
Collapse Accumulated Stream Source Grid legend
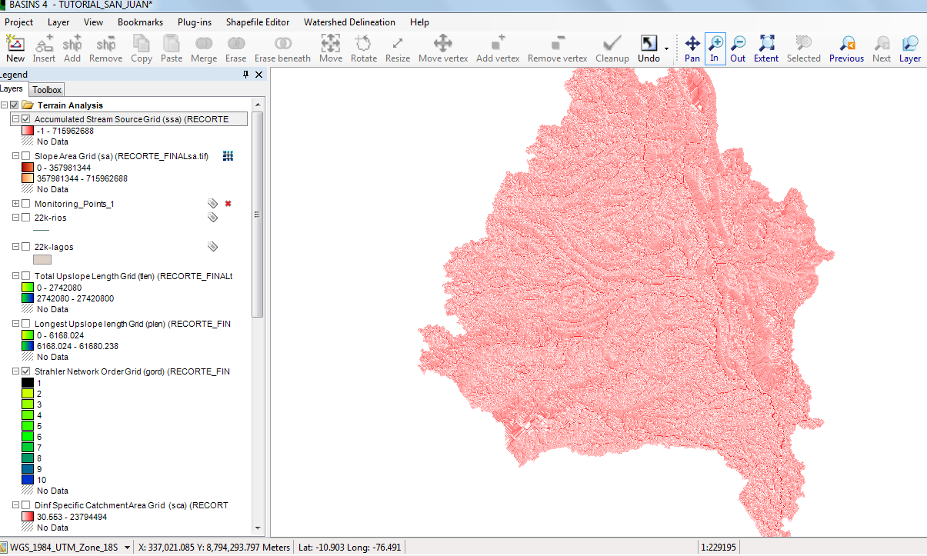pyautogui.click(x=16, y=119)
